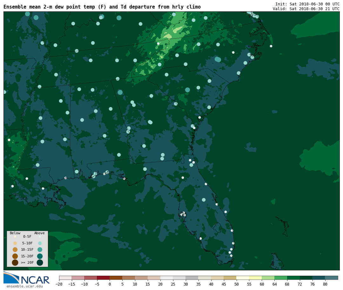Click the Below 10-15F legend circle

[15, 249]
